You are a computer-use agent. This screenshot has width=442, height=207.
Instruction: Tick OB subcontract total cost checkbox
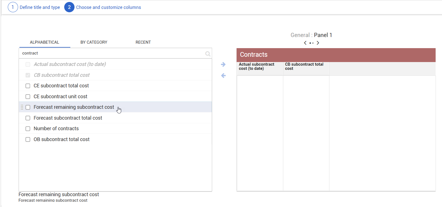(x=28, y=139)
